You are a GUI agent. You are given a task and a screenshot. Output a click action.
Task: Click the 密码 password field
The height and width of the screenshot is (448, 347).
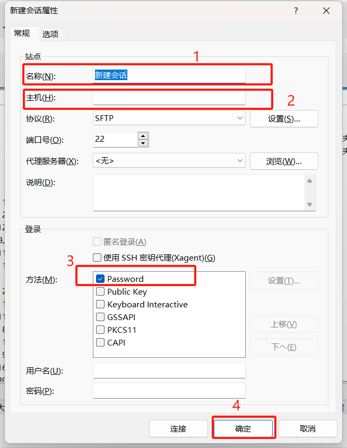169,391
